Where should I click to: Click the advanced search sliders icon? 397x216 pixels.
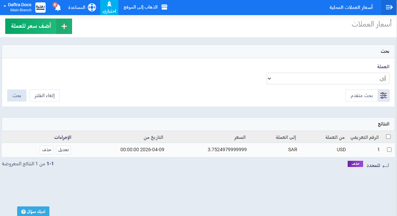coord(383,96)
